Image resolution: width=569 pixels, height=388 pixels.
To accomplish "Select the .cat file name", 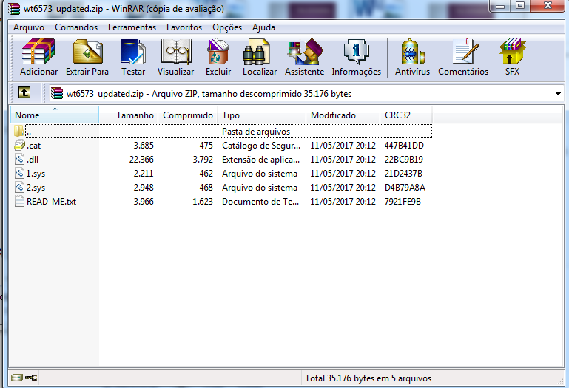I will (33, 146).
